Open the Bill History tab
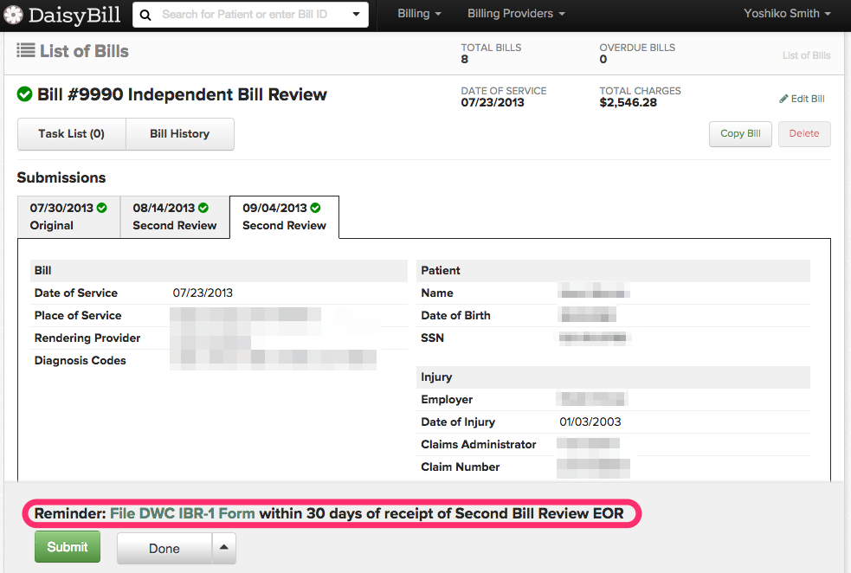 180,134
